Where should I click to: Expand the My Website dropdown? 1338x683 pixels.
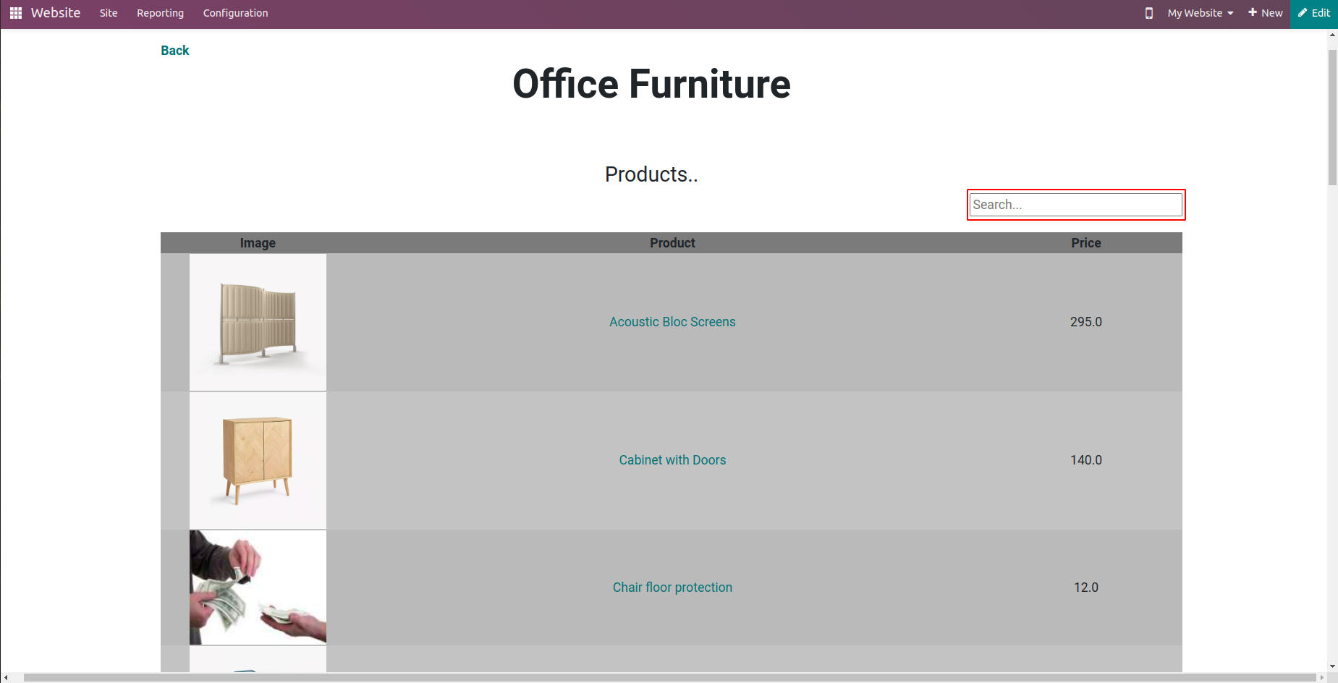(1200, 13)
